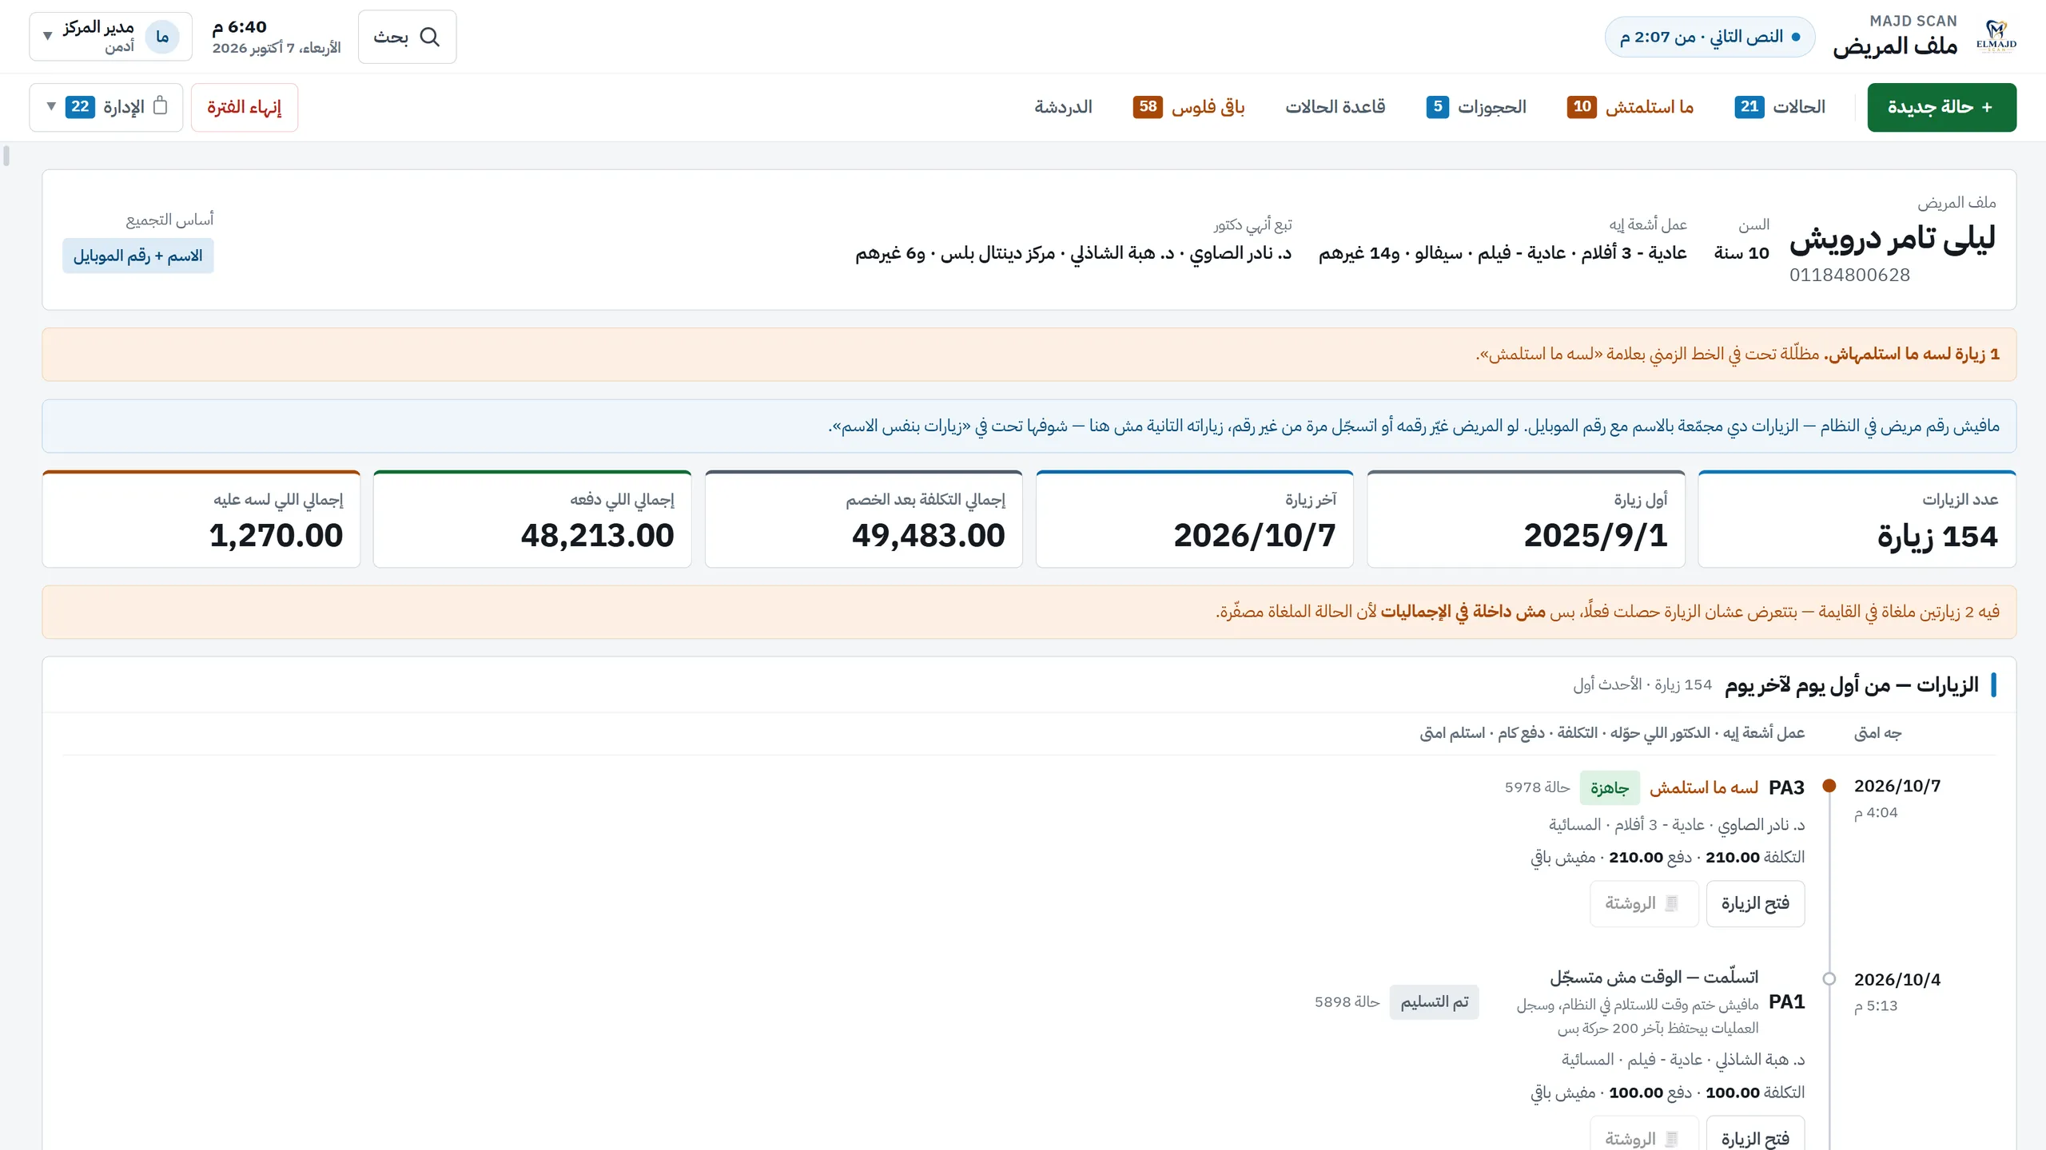2046x1150 pixels.
Task: Open the مدير المركز user dropdown
Action: (x=110, y=37)
